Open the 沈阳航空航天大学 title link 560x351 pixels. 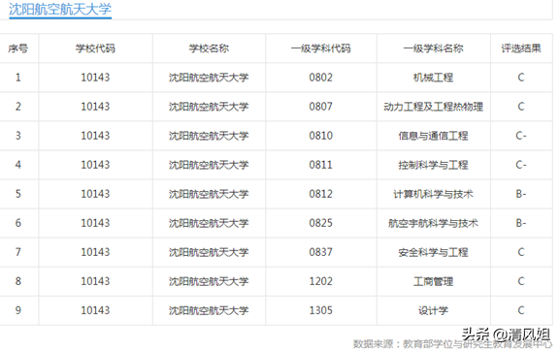(60, 10)
